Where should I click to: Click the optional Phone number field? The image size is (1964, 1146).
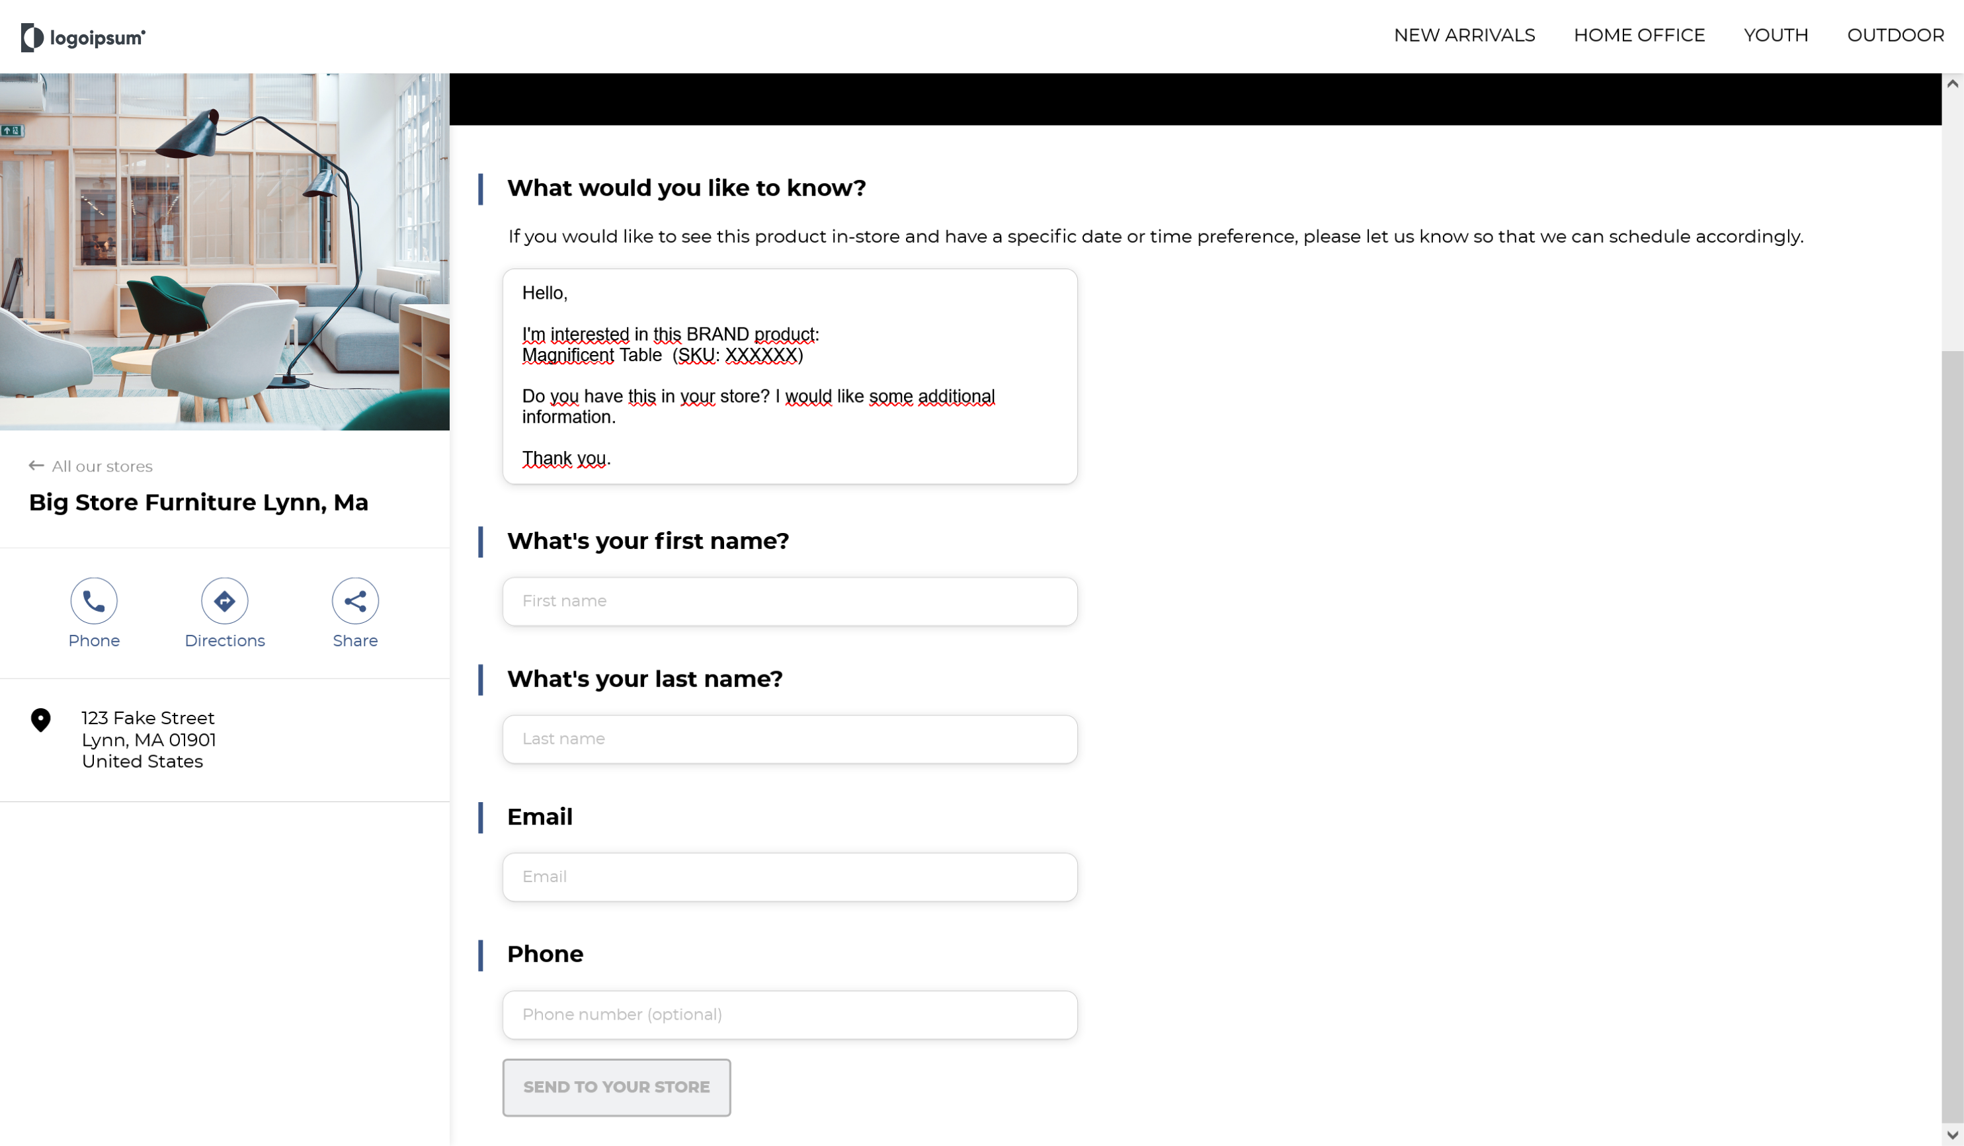pos(790,1014)
